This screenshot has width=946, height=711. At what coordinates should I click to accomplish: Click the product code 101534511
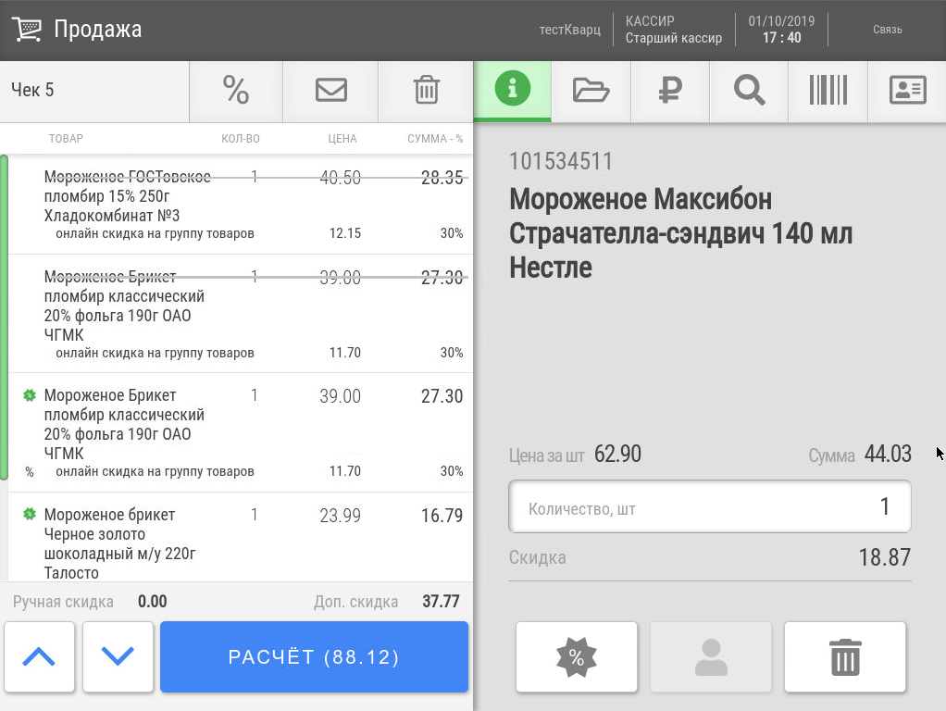tap(561, 161)
